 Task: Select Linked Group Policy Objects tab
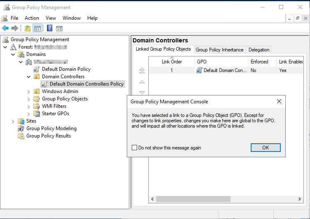pos(163,49)
